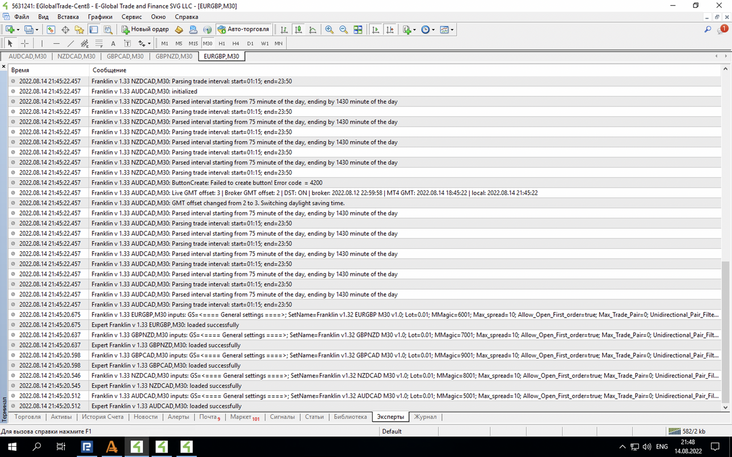
Task: Open the periodicity clock dropdown
Action: coord(428,29)
